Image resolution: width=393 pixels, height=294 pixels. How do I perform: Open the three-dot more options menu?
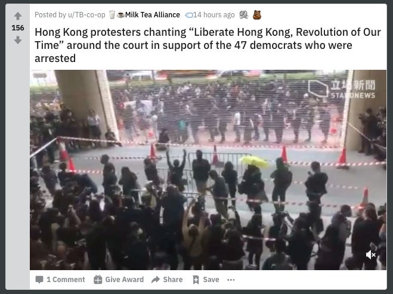tap(231, 280)
